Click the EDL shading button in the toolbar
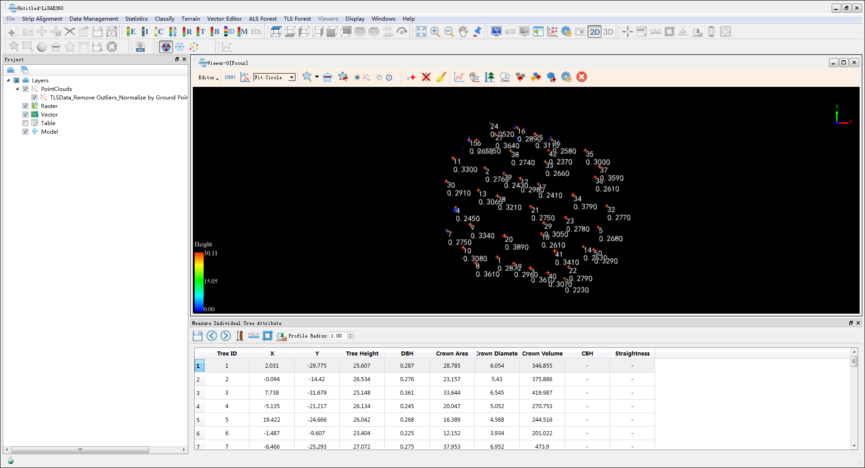865x468 pixels. point(256,31)
